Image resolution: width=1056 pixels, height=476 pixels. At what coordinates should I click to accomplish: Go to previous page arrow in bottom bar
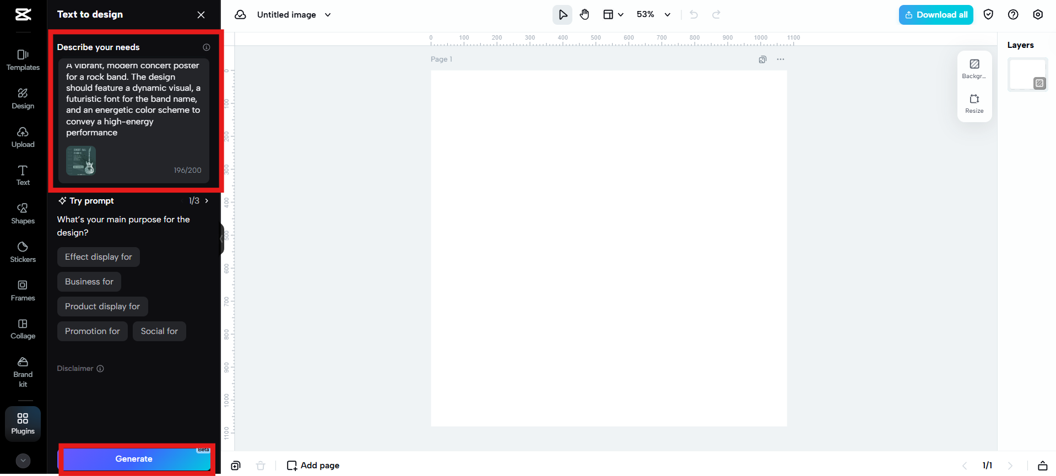click(965, 466)
